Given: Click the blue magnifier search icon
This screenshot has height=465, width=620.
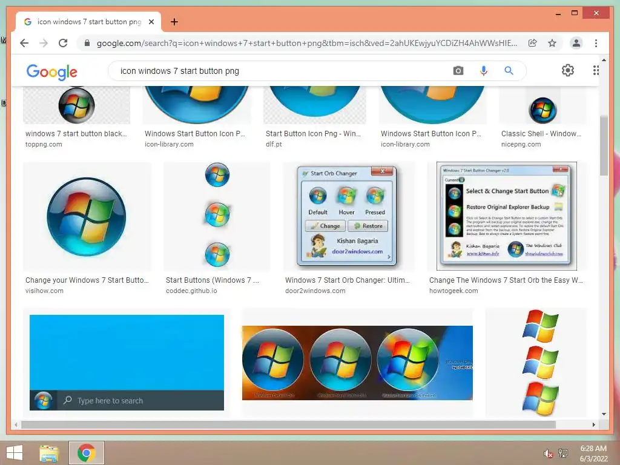Looking at the screenshot, I should tap(509, 71).
